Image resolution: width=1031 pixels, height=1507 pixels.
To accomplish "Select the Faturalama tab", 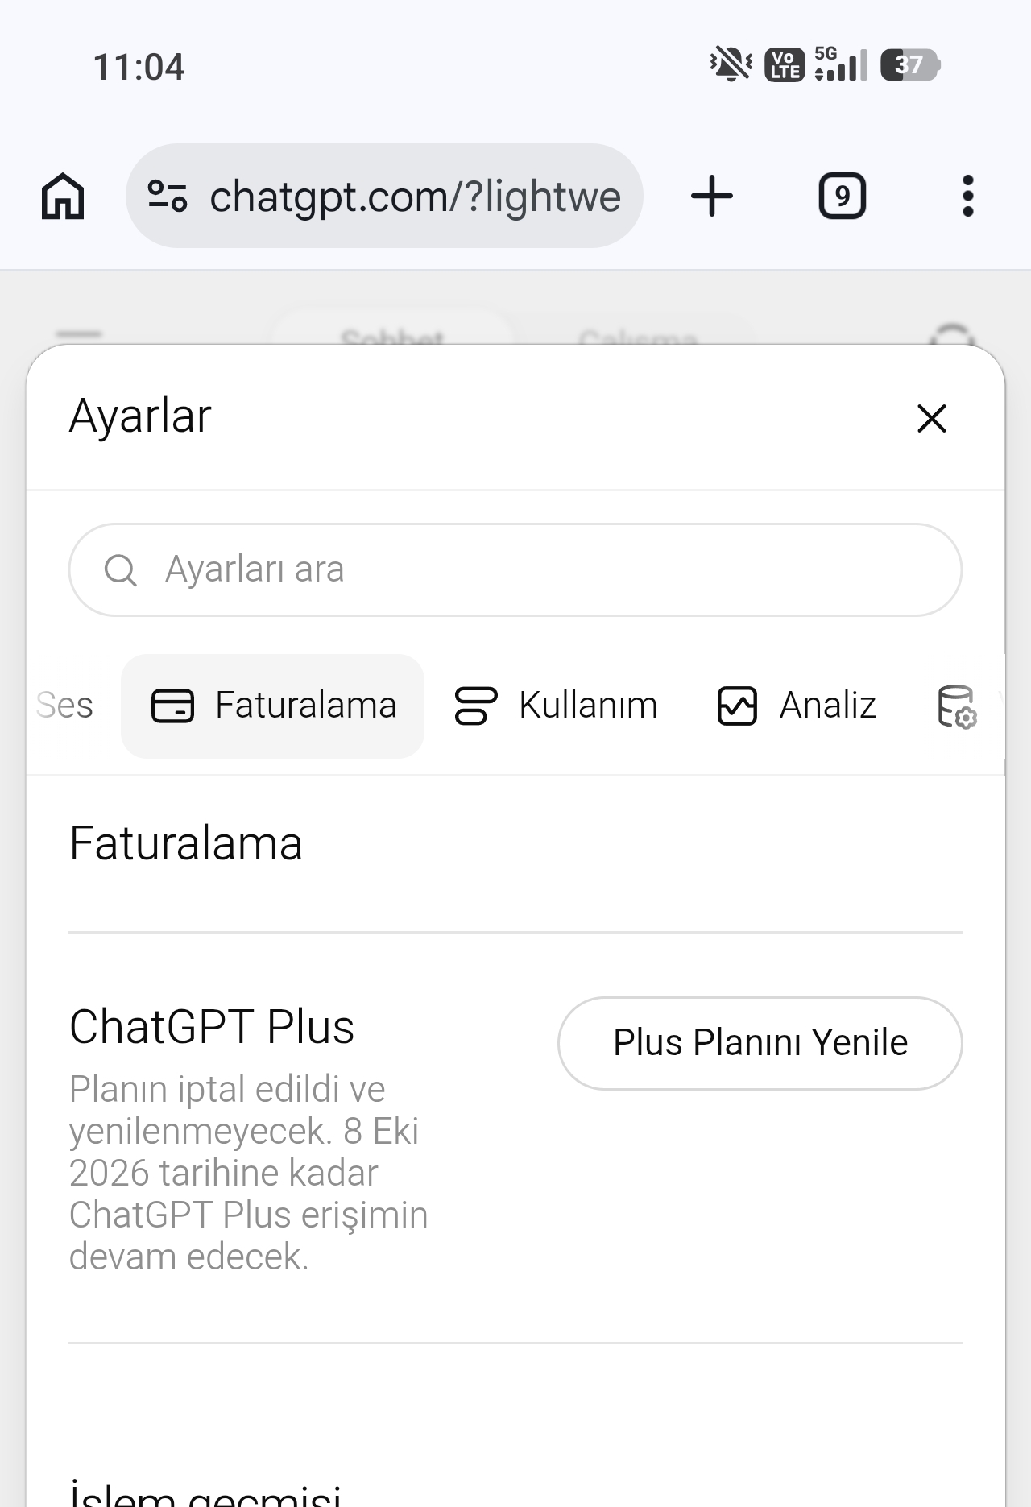I will 272,706.
